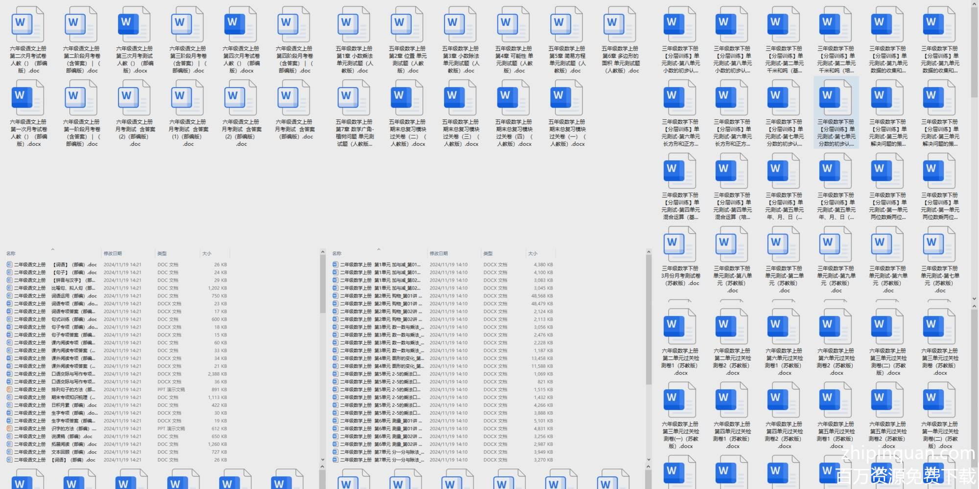Open 排列句子的方法 PPT file in list
The height and width of the screenshot is (489, 979).
click(73, 390)
